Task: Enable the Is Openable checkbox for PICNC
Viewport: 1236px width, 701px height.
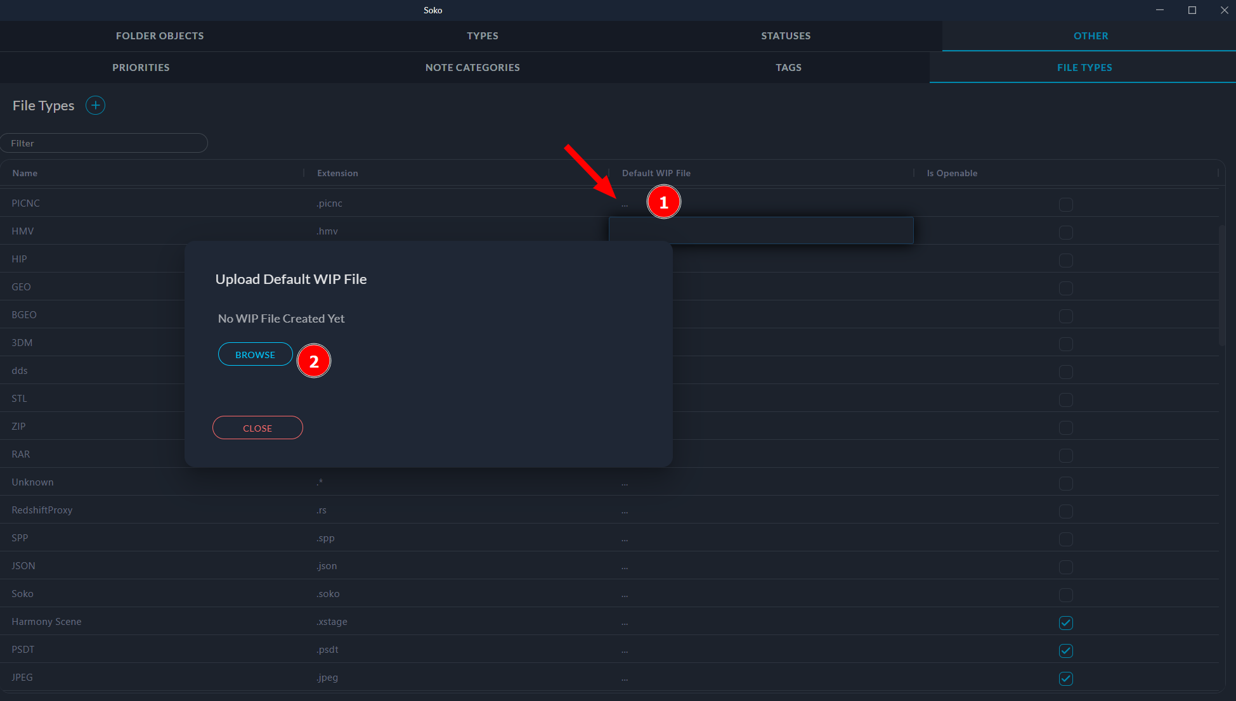Action: 1065,204
